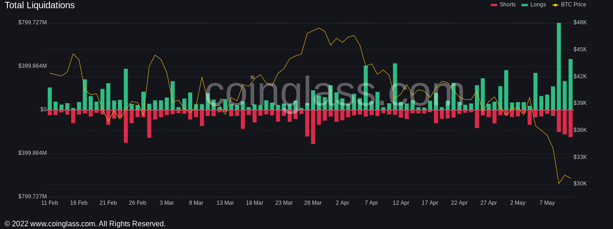Click the $48K price axis label
The image size is (613, 229).
(x=580, y=22)
